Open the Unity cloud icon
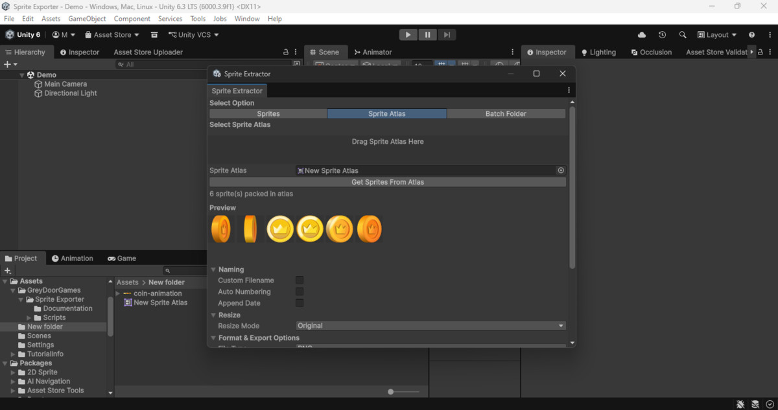 (x=642, y=35)
